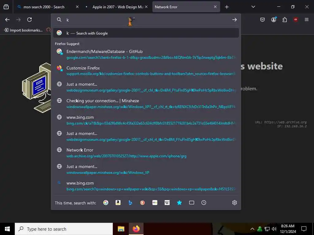This screenshot has height=235, width=314.
Task: Search history with the clock icon
Action: coord(204,203)
